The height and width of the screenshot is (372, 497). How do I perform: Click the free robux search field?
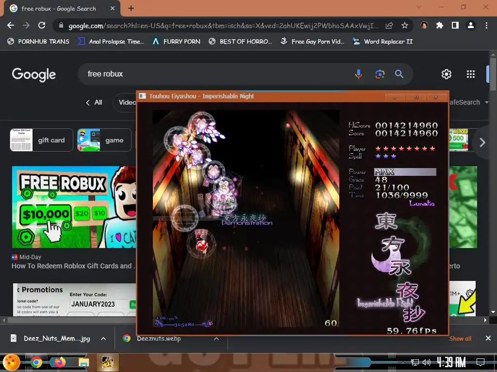click(219, 74)
